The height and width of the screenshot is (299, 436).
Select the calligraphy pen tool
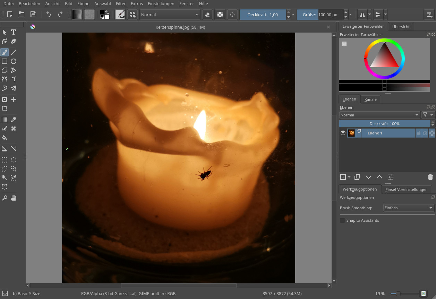[x=14, y=41]
